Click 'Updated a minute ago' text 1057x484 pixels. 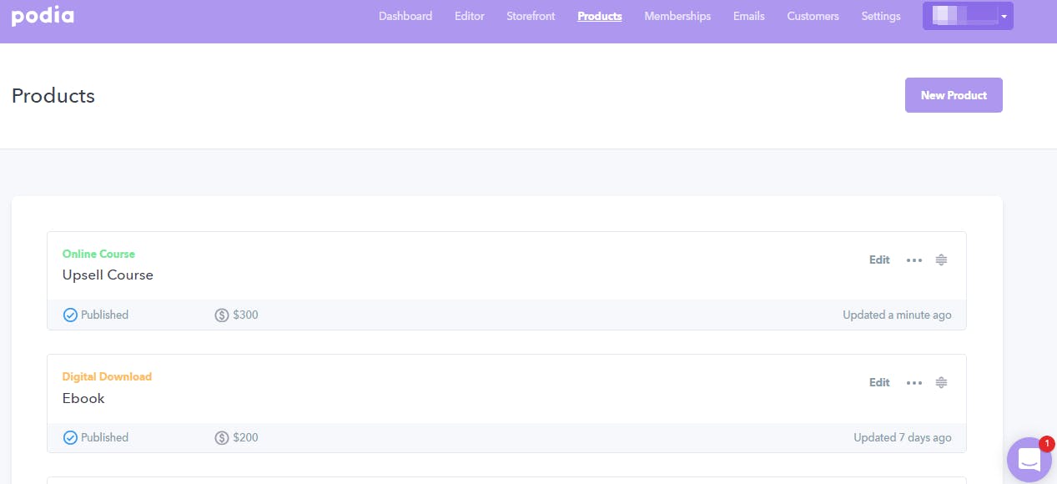click(x=897, y=315)
